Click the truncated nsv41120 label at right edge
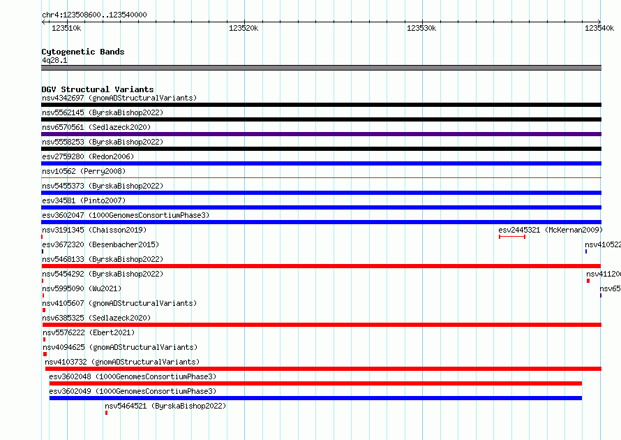621x440 pixels. 604,274
